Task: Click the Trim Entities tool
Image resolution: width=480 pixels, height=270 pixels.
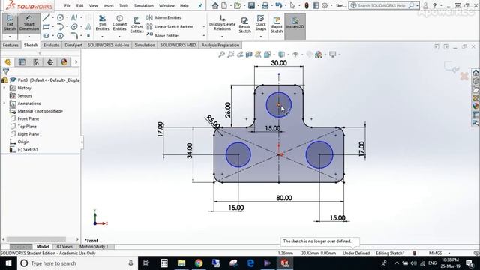Action: tap(102, 23)
